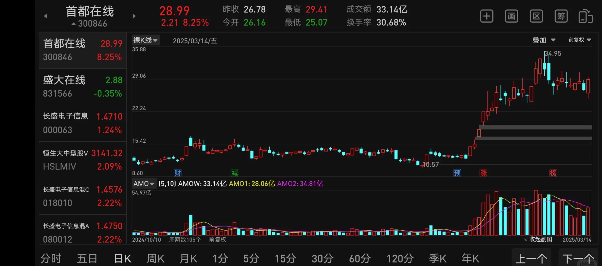
Task: Select 长盛电子信息 000063 in the list
Action: tap(83, 123)
